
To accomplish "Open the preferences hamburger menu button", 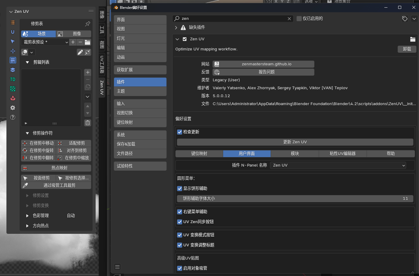I will click(x=117, y=267).
